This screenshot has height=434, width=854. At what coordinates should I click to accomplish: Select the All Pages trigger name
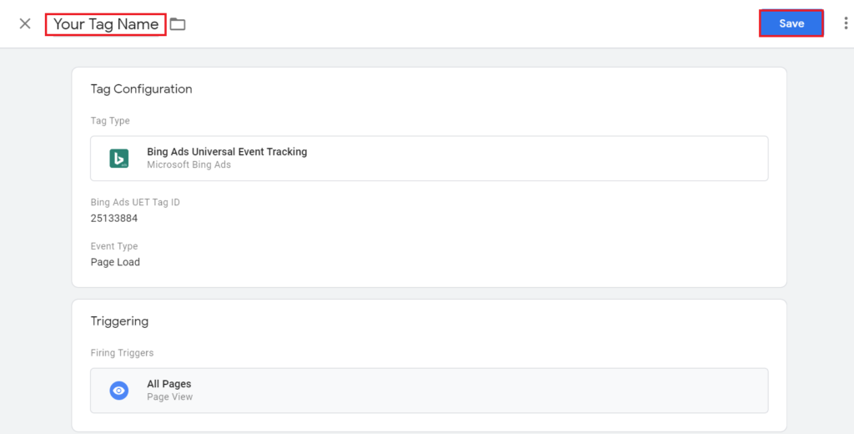click(x=169, y=384)
